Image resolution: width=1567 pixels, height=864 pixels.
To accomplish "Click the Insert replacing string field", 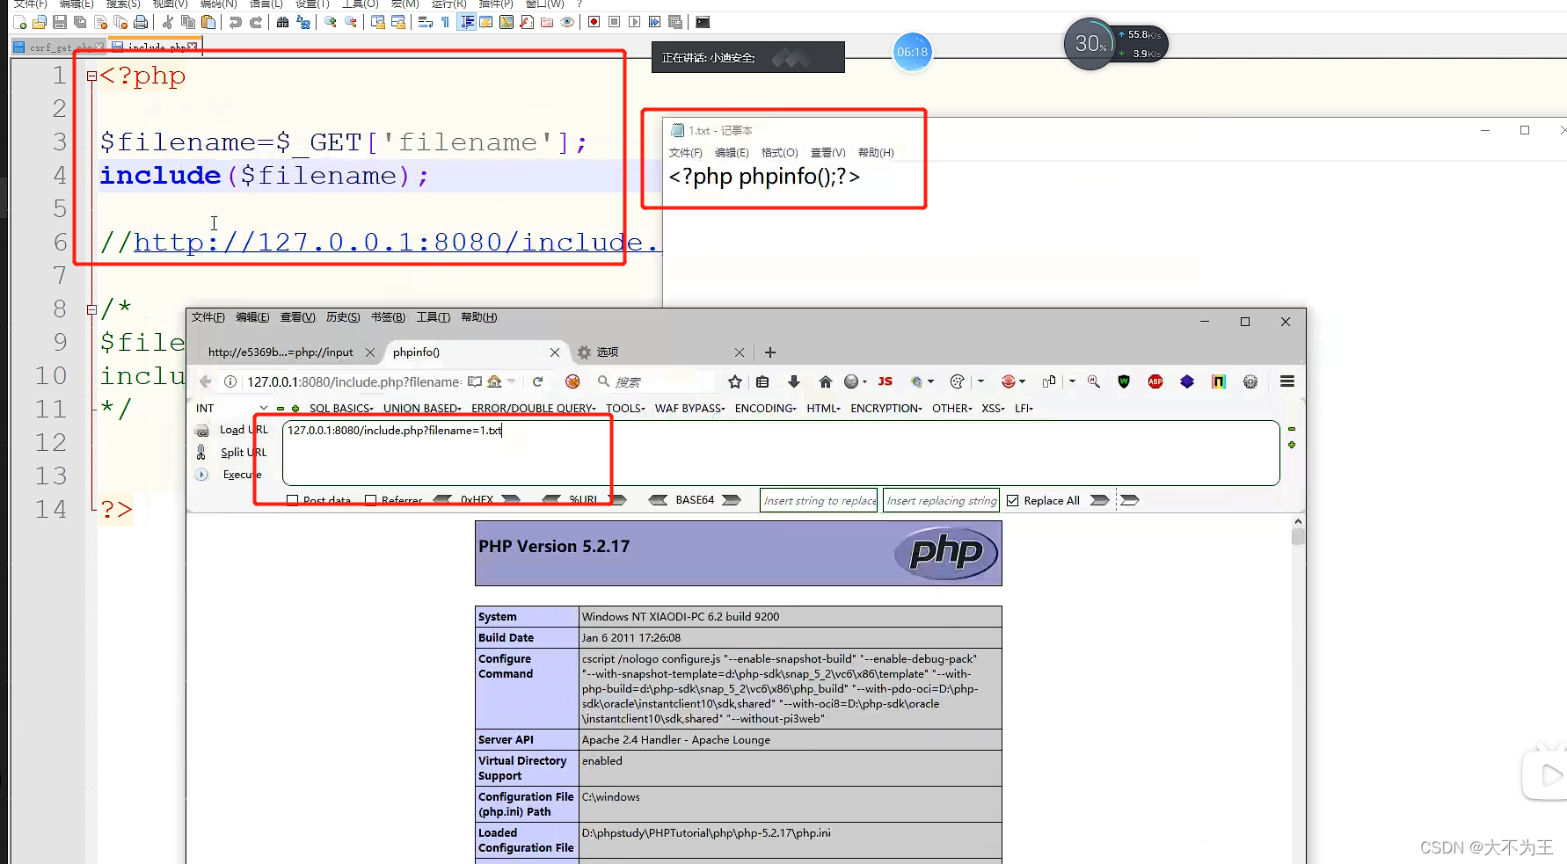I will coord(941,500).
